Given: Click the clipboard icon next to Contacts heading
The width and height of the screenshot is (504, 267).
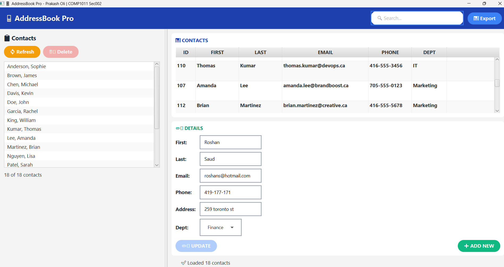Looking at the screenshot, I should tap(7, 38).
